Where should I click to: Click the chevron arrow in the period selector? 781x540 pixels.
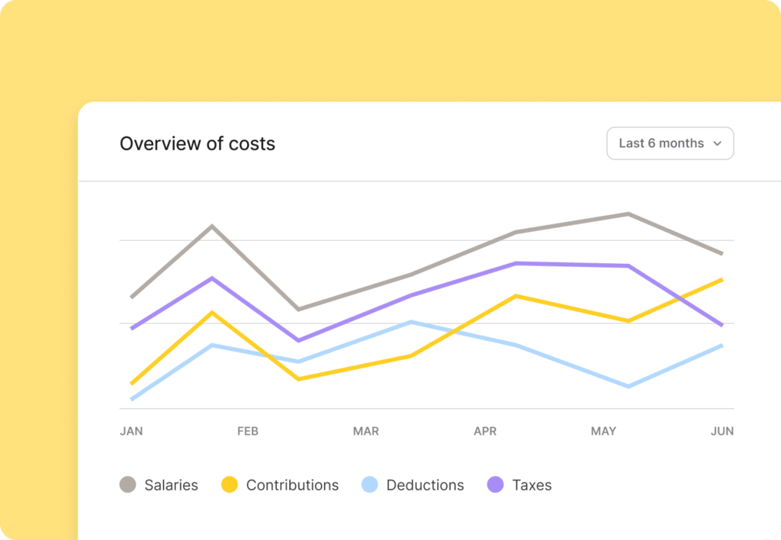pos(717,143)
